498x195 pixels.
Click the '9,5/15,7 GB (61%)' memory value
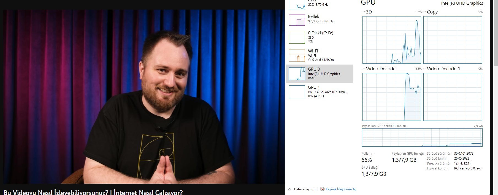[x=321, y=21]
